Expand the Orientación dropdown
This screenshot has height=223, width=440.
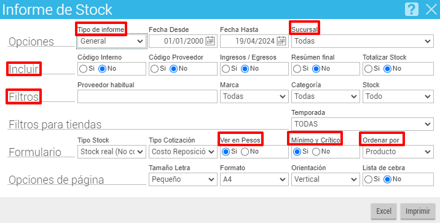pyautogui.click(x=326, y=179)
